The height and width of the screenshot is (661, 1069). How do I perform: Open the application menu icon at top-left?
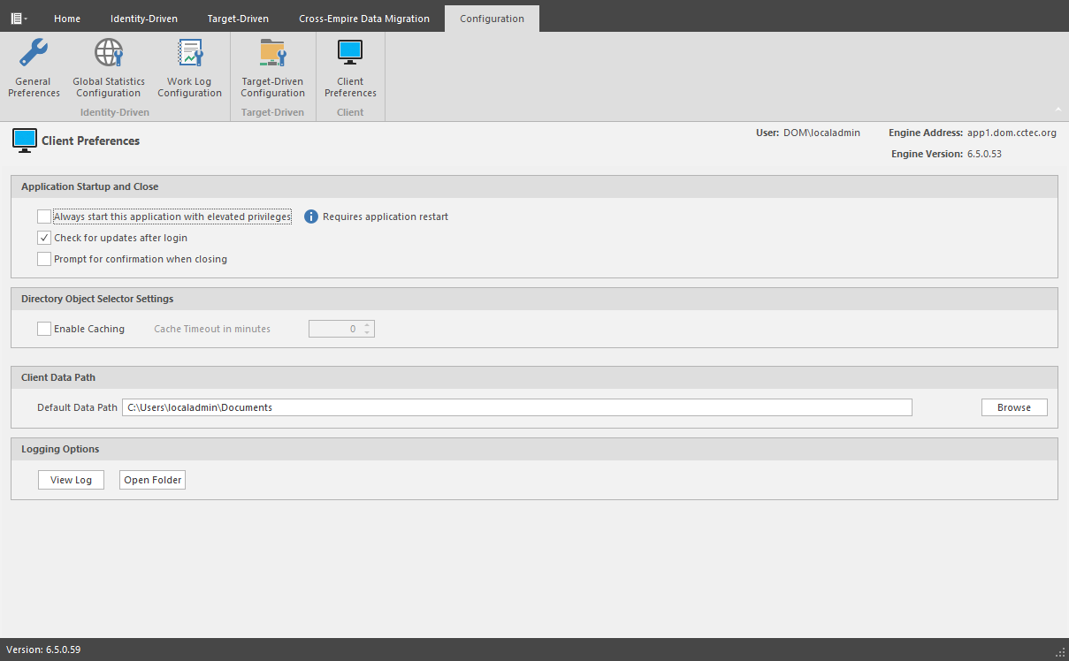coord(17,18)
